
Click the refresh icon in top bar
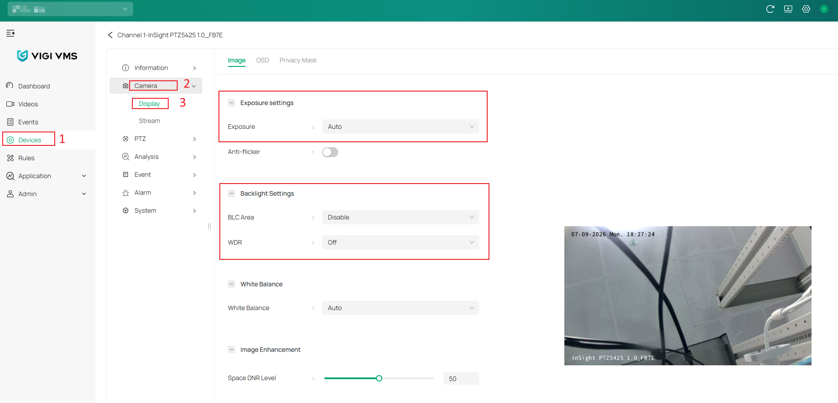pyautogui.click(x=770, y=9)
